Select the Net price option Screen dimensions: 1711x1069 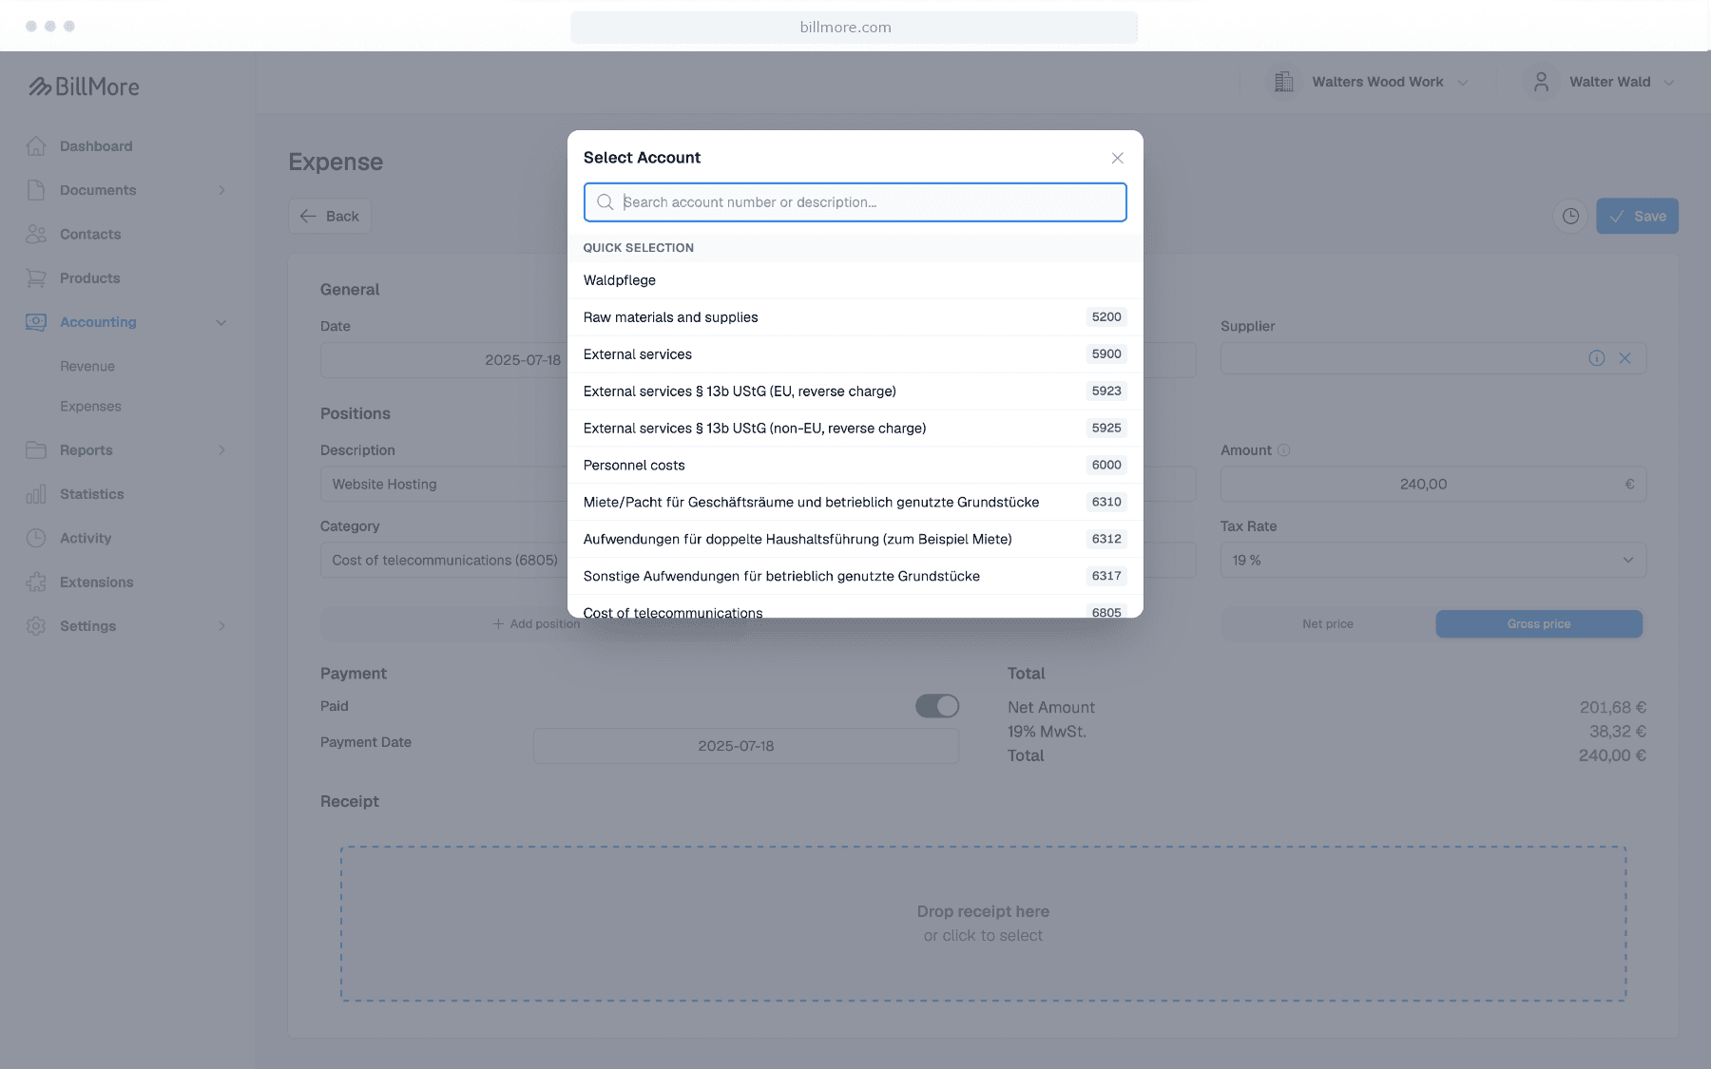pyautogui.click(x=1328, y=624)
